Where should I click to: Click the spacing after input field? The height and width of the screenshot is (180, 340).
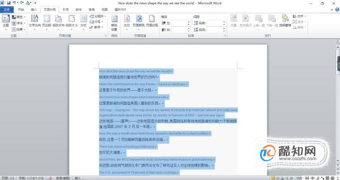tap(215, 30)
